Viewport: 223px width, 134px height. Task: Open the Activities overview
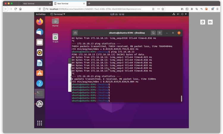pyautogui.click(x=40, y=14)
